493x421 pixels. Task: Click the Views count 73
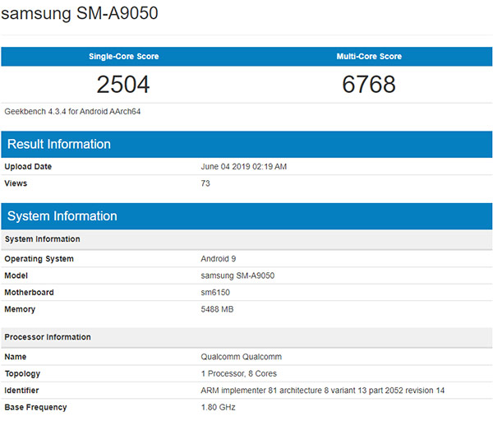point(205,183)
